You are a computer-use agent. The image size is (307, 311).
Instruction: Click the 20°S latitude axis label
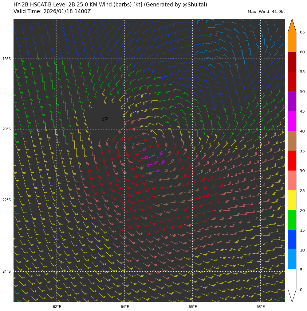point(6,129)
